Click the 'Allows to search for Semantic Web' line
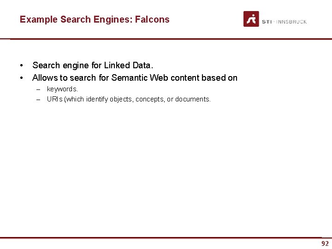Screen dimensions: 332x249 [x=135, y=78]
